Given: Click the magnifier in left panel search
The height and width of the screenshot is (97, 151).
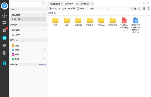Looking at the screenshot, I should (x=43, y=3).
